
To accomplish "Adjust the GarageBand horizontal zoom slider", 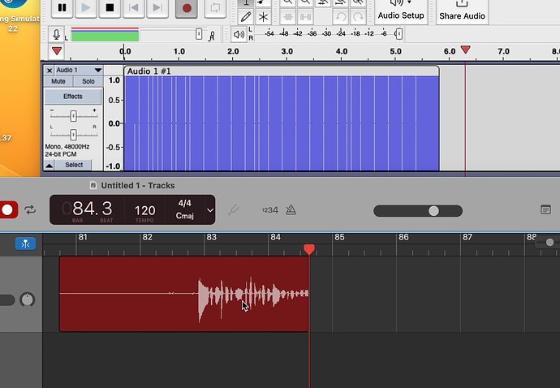I will tap(549, 243).
